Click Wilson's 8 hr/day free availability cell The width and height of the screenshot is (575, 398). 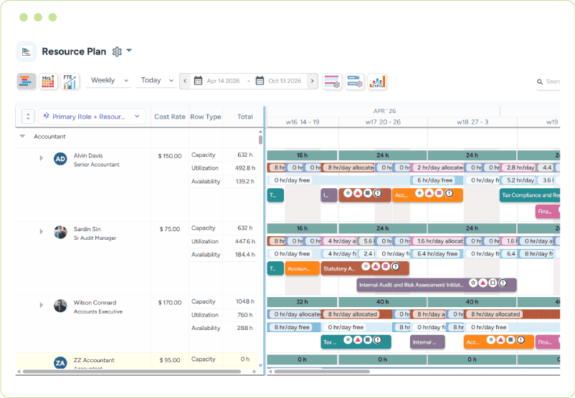pos(293,327)
